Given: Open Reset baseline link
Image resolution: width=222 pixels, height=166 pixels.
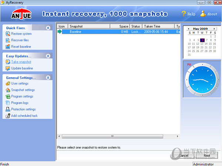Looking at the screenshot, I should coord(21,47).
